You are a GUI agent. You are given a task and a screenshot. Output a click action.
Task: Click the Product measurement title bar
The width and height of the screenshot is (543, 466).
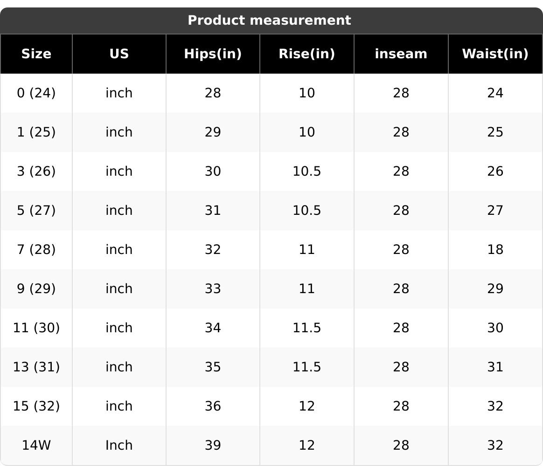tap(269, 21)
